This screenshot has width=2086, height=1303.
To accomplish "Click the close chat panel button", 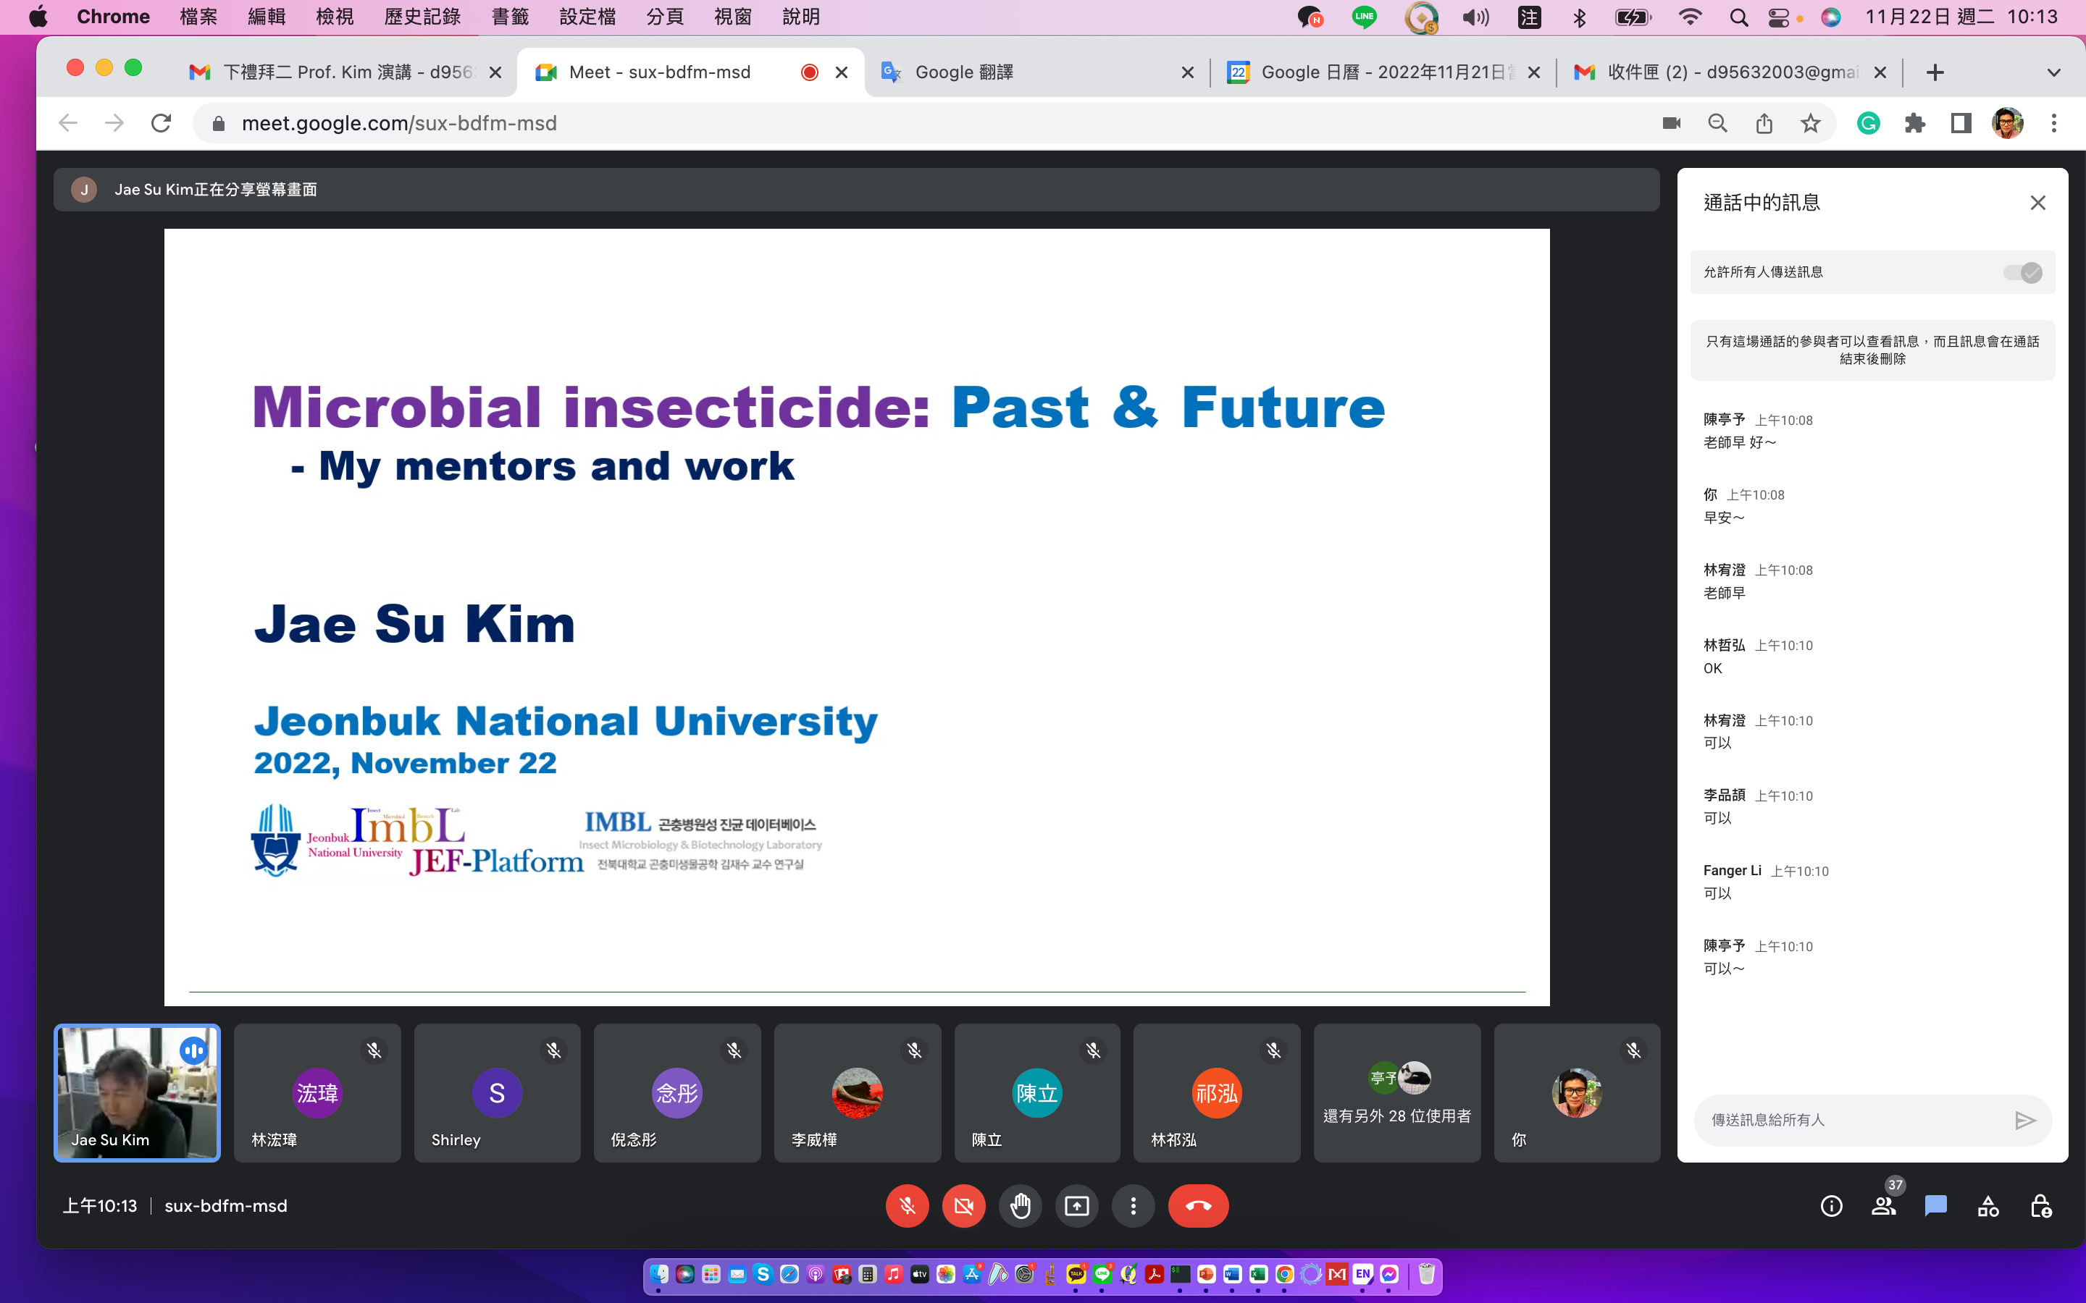I will [x=2038, y=203].
